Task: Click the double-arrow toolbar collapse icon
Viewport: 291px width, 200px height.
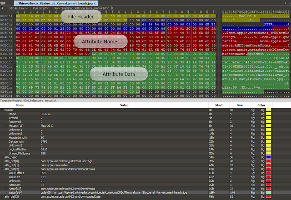Action: 2,8
